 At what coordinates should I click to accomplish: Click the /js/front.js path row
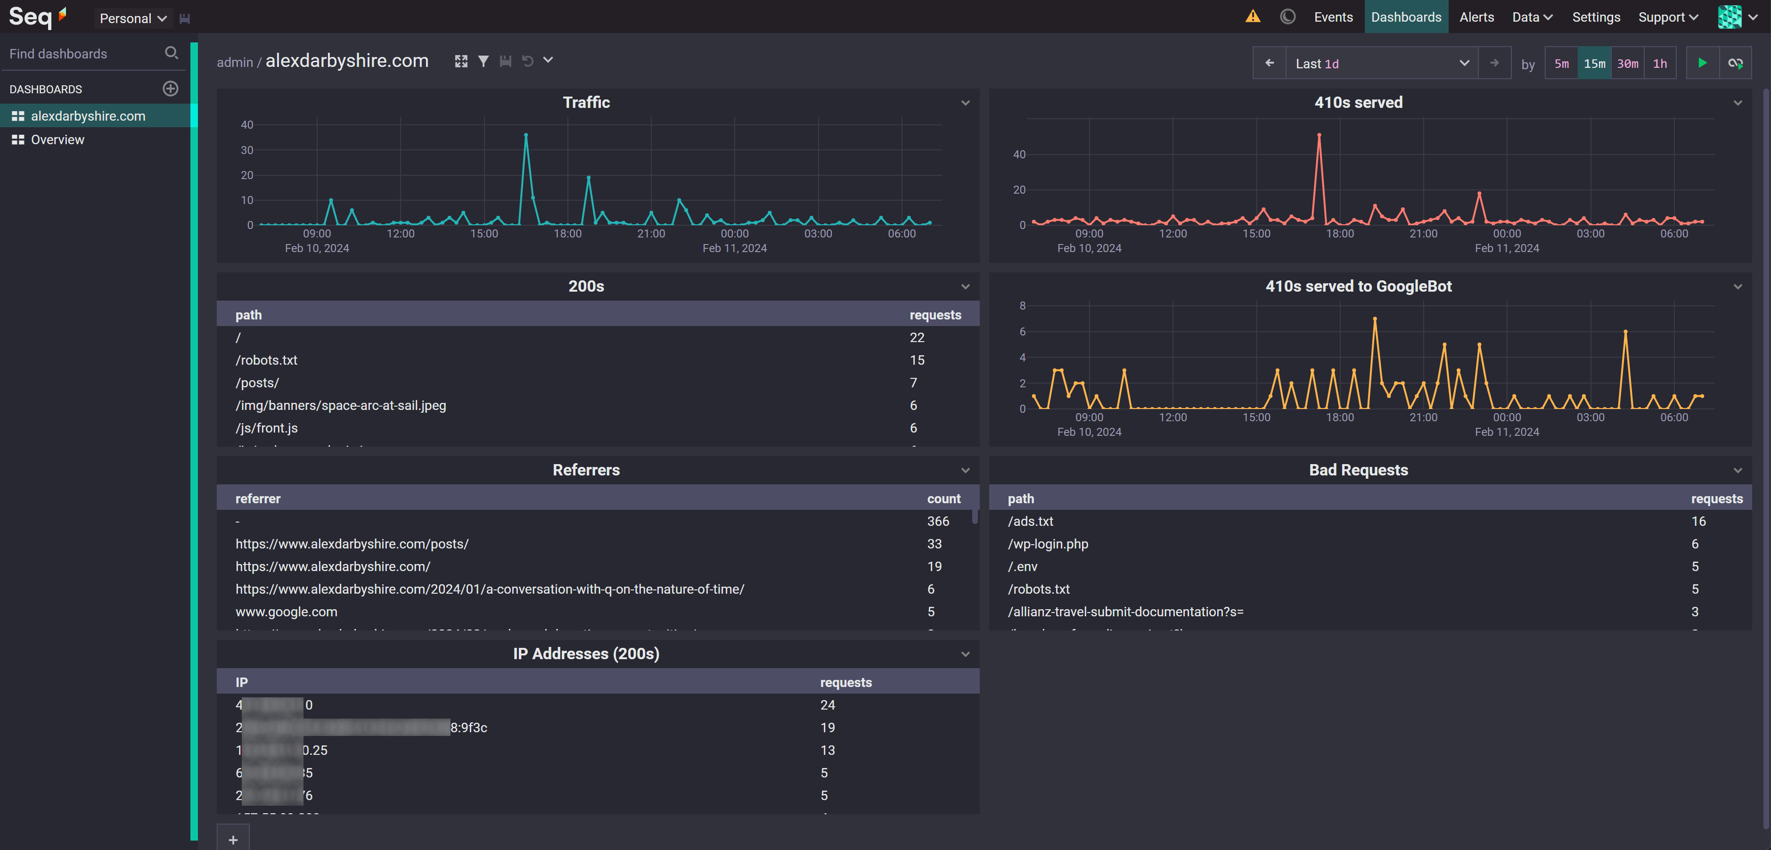click(598, 428)
